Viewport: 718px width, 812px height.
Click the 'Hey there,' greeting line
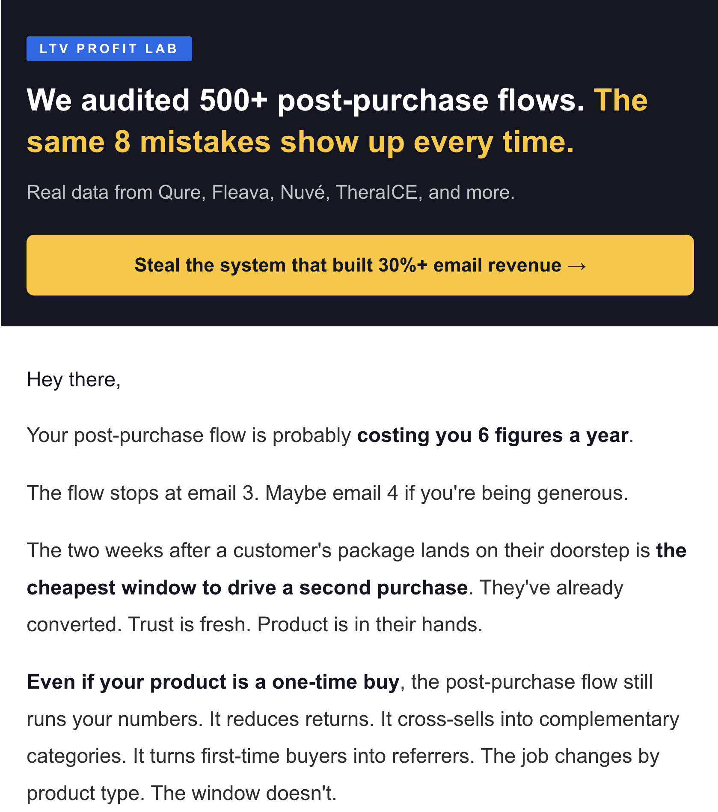pyautogui.click(x=74, y=380)
